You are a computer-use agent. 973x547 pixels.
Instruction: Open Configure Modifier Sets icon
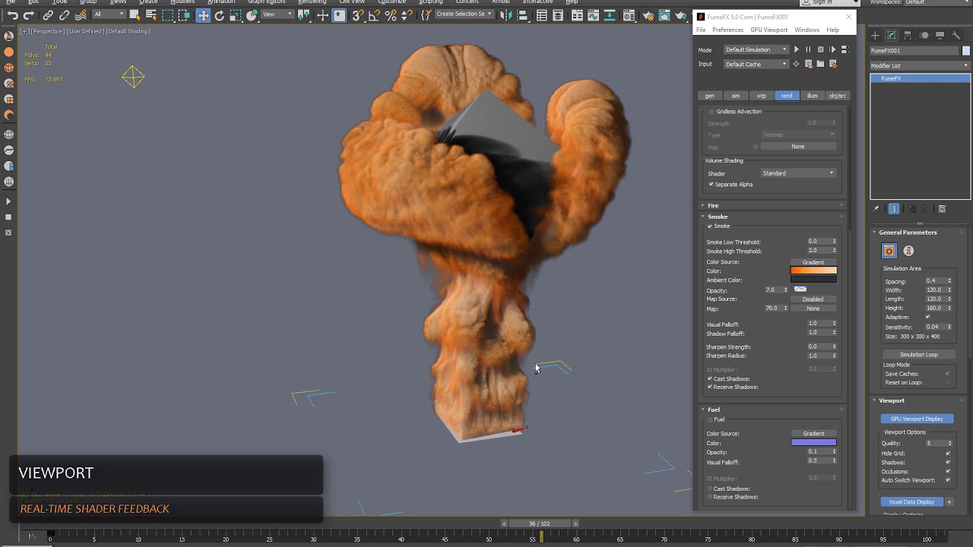942,209
